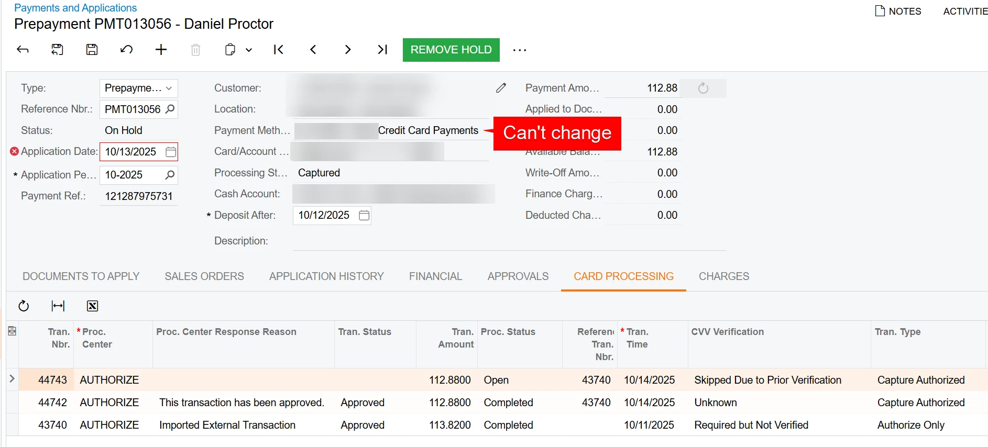Open the Deposit After calendar picker
Screen dimensions: 988x447
[364, 215]
